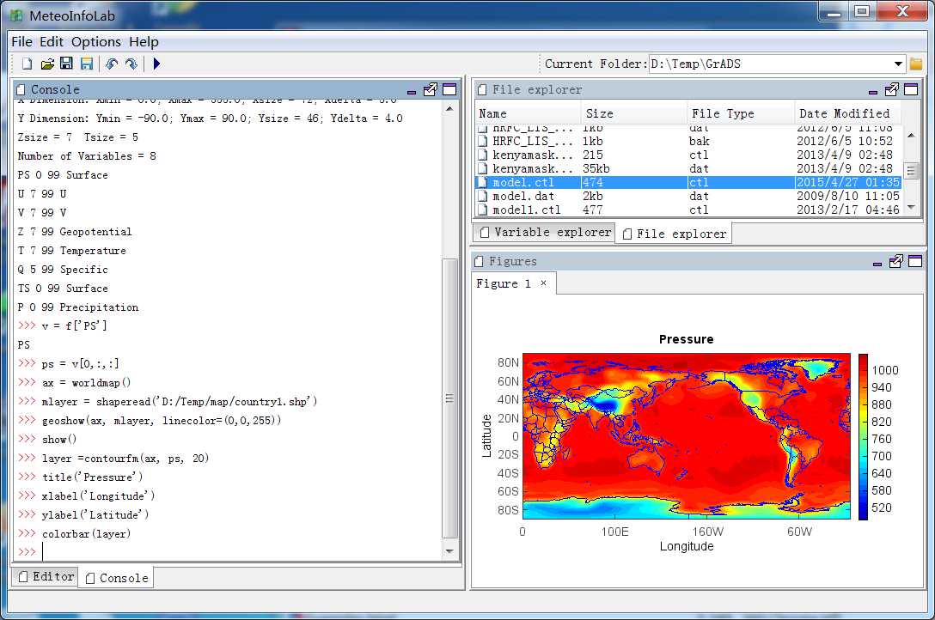935x620 pixels.
Task: Minimize the File explorer panel
Action: [873, 92]
